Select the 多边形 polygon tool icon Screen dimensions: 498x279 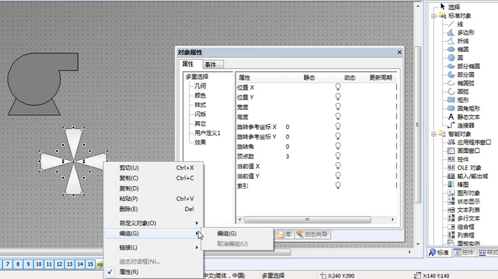coord(451,32)
